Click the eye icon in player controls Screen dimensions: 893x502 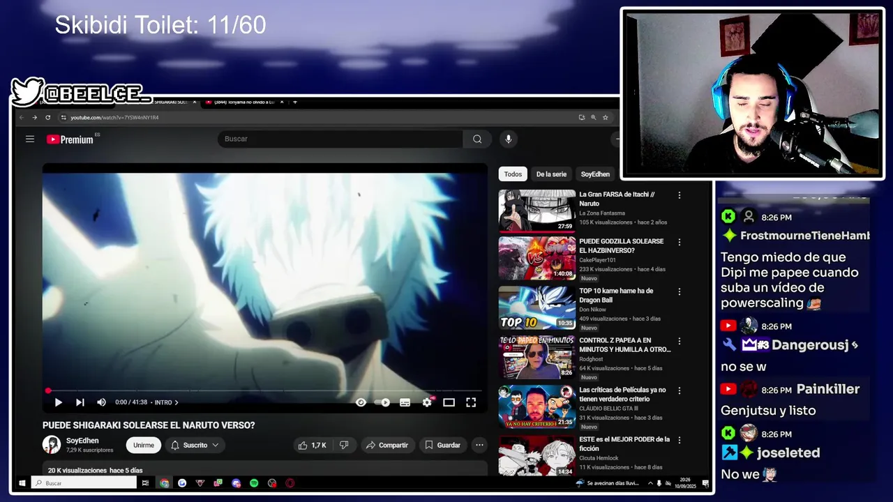361,402
